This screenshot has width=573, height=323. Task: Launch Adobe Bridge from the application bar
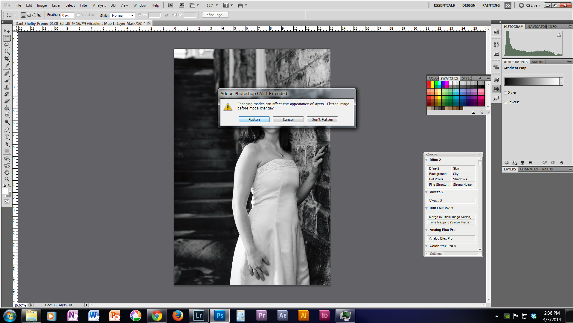[170, 5]
